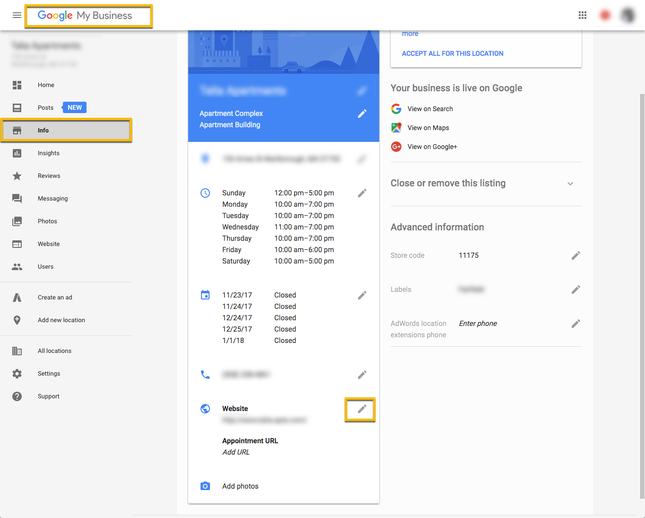The width and height of the screenshot is (645, 518).
Task: Click the Add new location pin icon
Action: click(x=17, y=320)
